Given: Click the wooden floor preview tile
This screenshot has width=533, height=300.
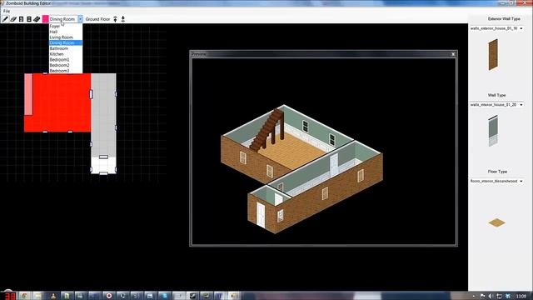Looking at the screenshot, I should point(496,222).
